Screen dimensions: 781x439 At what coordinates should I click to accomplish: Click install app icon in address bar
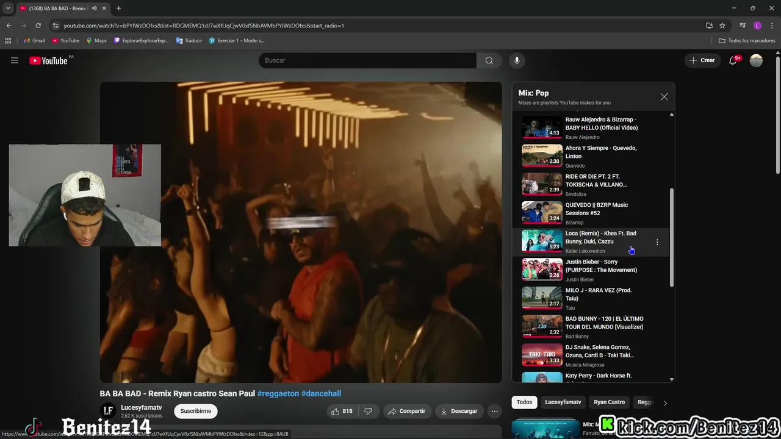(x=709, y=26)
